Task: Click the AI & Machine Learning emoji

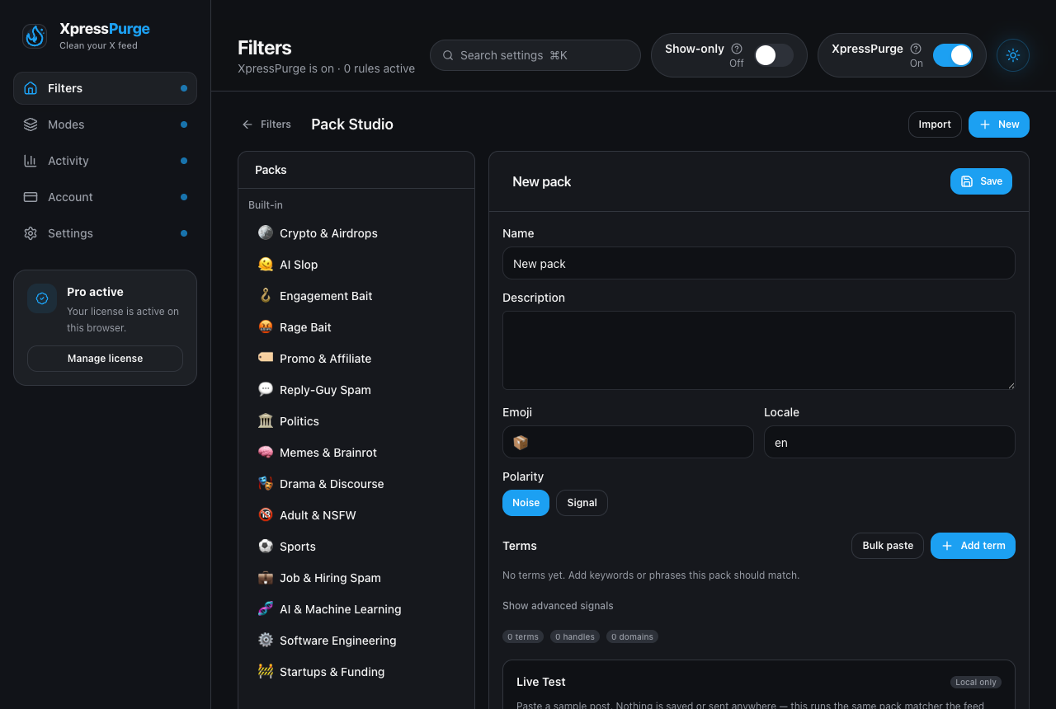Action: pos(266,609)
